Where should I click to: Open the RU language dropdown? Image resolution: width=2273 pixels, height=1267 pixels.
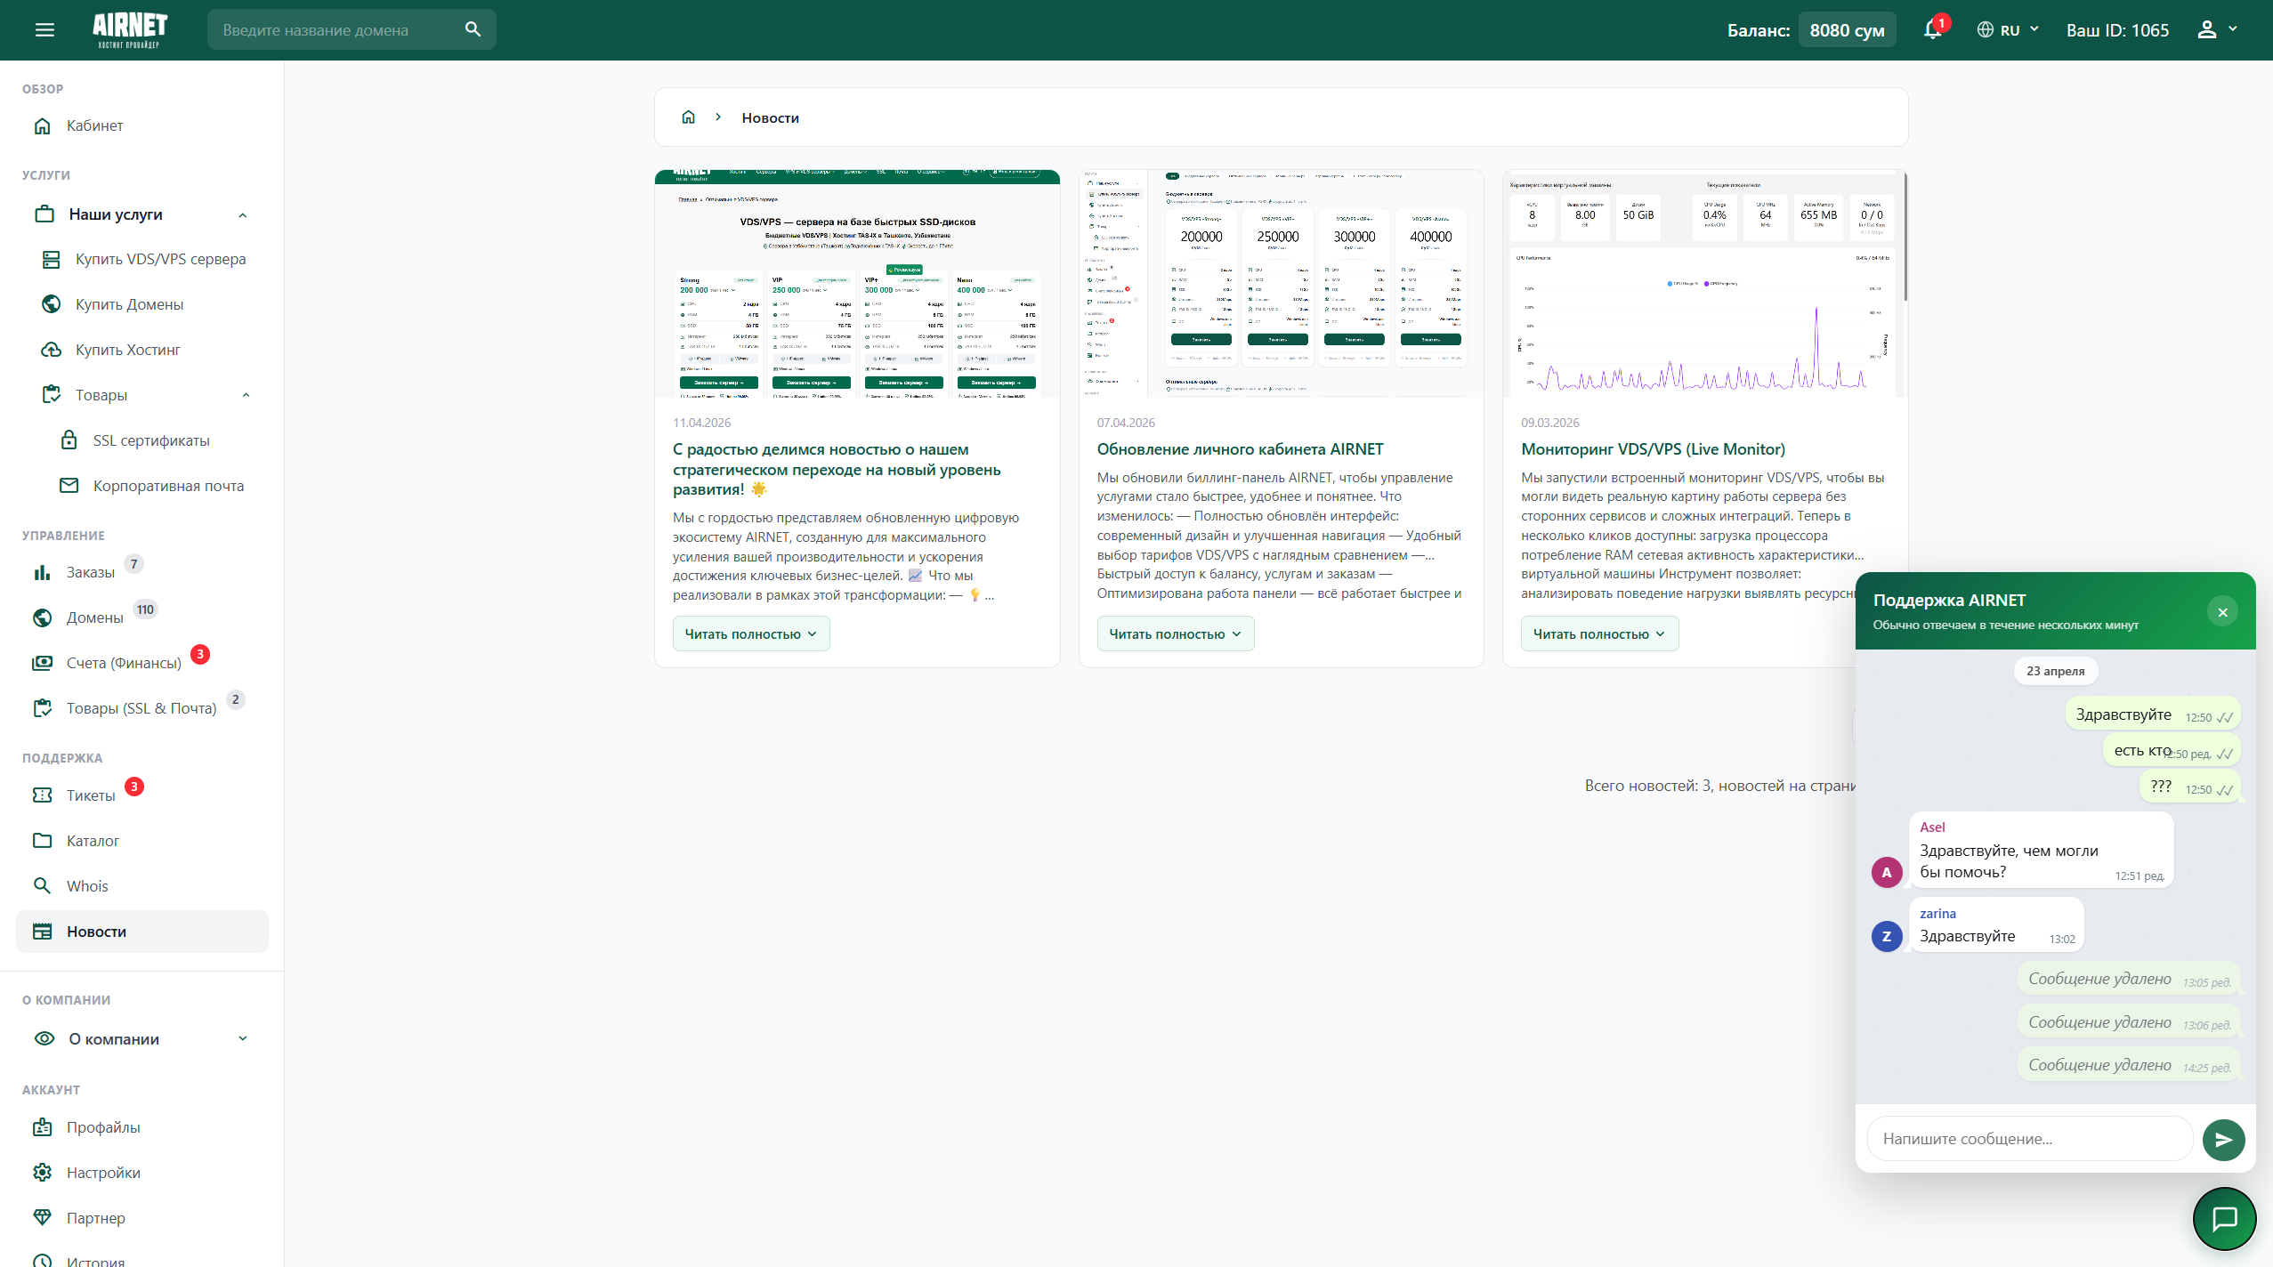[2009, 30]
